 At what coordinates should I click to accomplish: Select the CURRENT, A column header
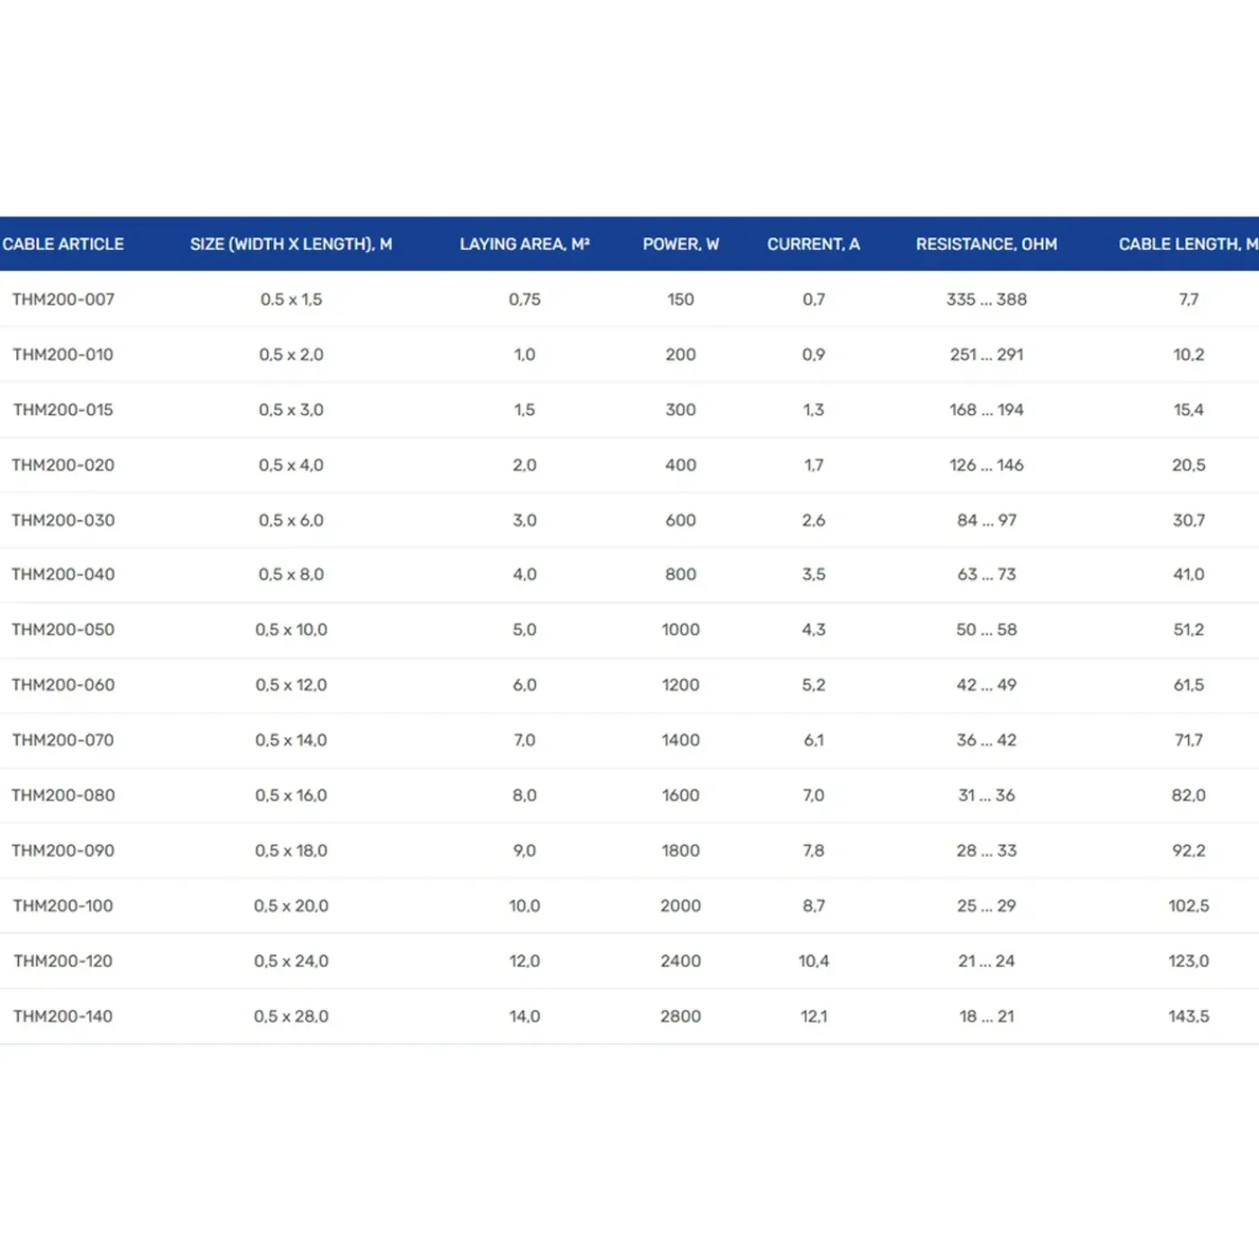click(814, 244)
